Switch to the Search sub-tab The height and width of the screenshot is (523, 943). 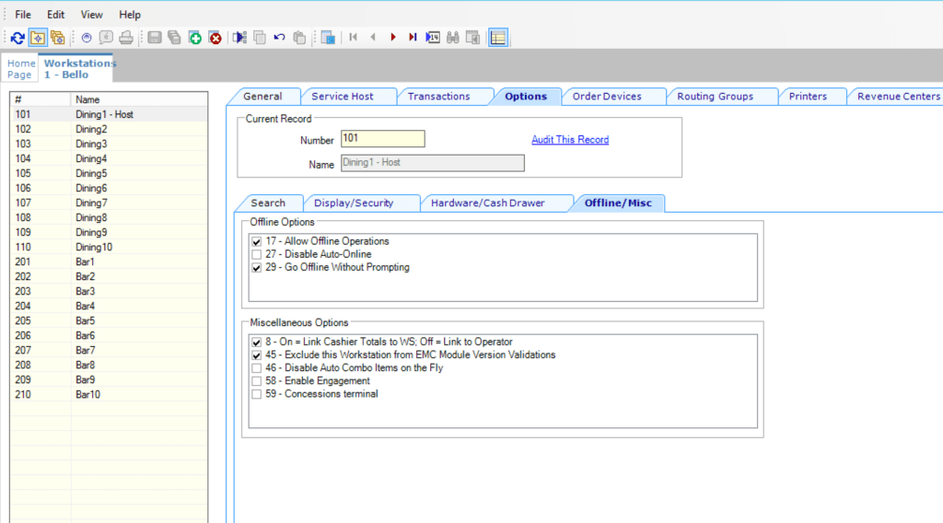(x=268, y=203)
